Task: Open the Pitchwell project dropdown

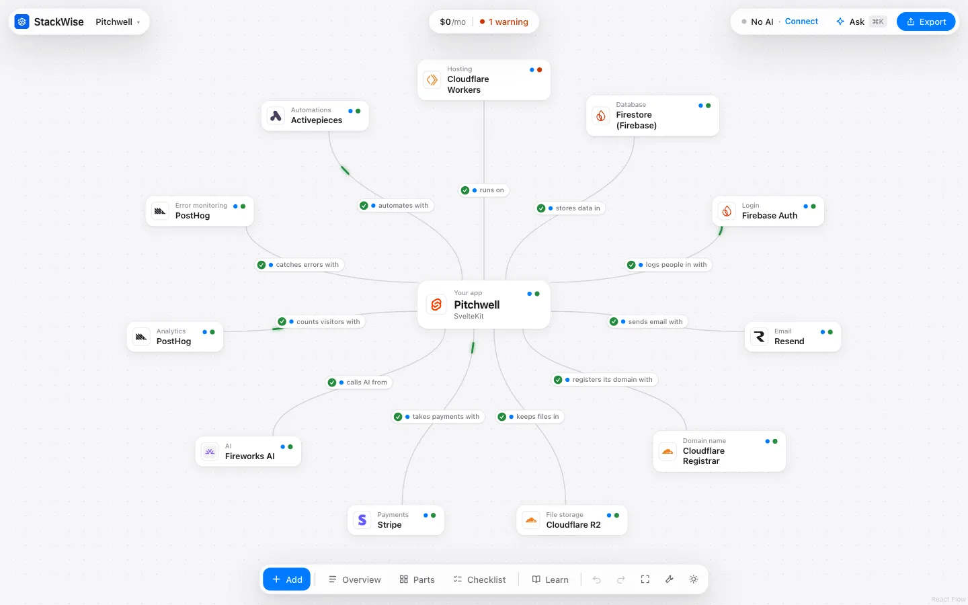Action: (118, 22)
